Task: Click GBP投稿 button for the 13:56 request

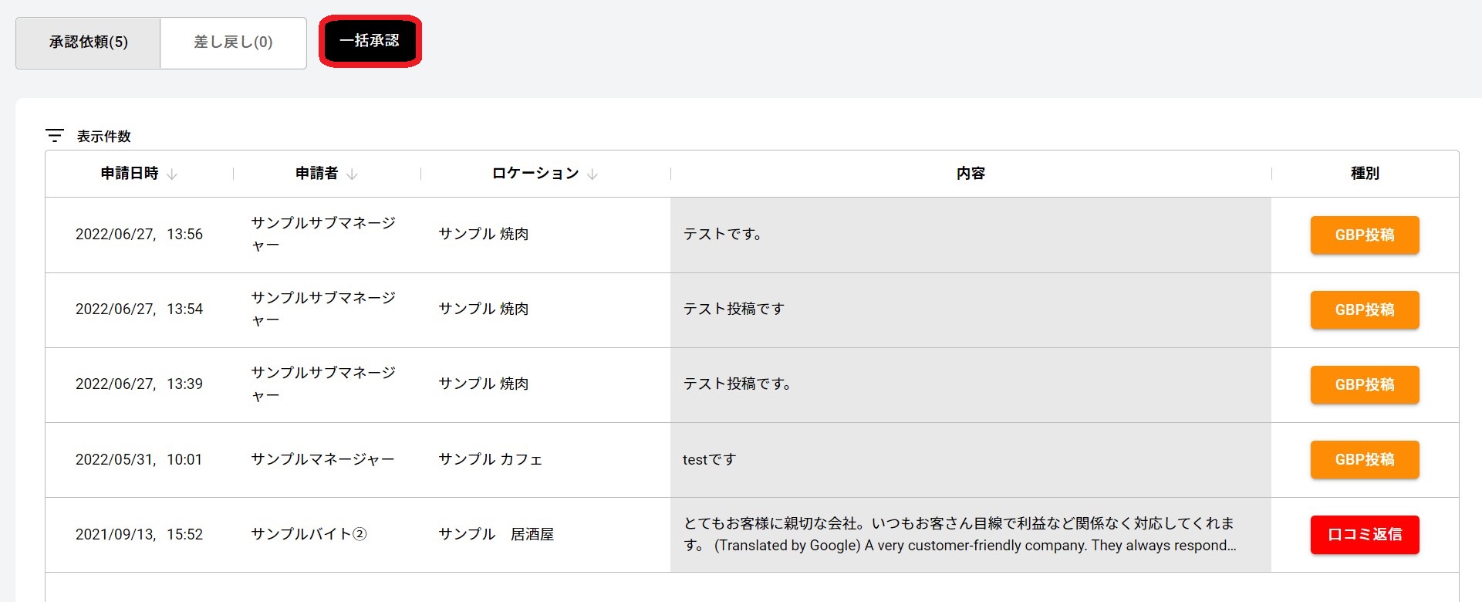Action: click(1364, 235)
